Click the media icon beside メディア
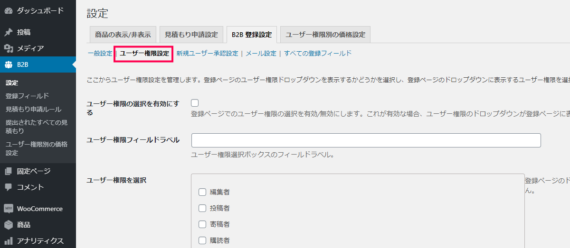Viewport: 570px width, 248px height. point(9,48)
